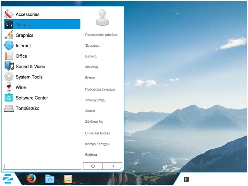
Task: Open Universal Access settings link
Action: coord(97,133)
